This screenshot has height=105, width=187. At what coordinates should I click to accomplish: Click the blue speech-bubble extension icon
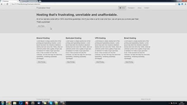click(x=182, y=4)
